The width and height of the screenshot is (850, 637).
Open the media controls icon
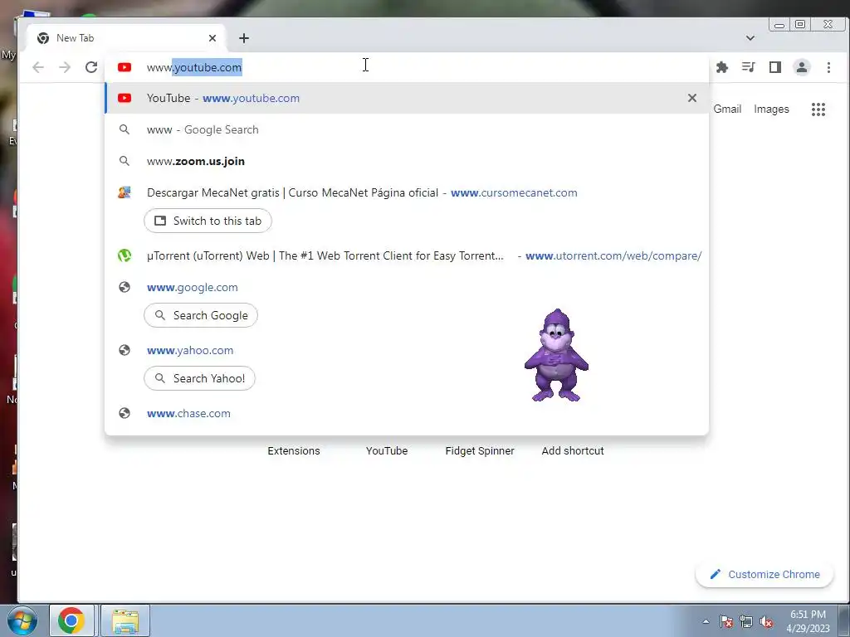748,67
